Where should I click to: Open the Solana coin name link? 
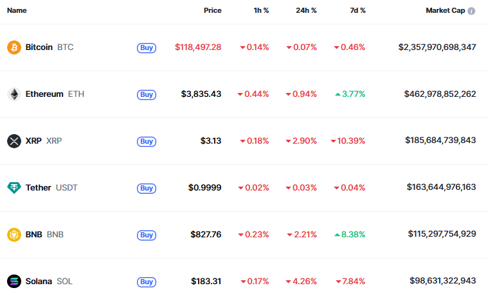tap(39, 282)
